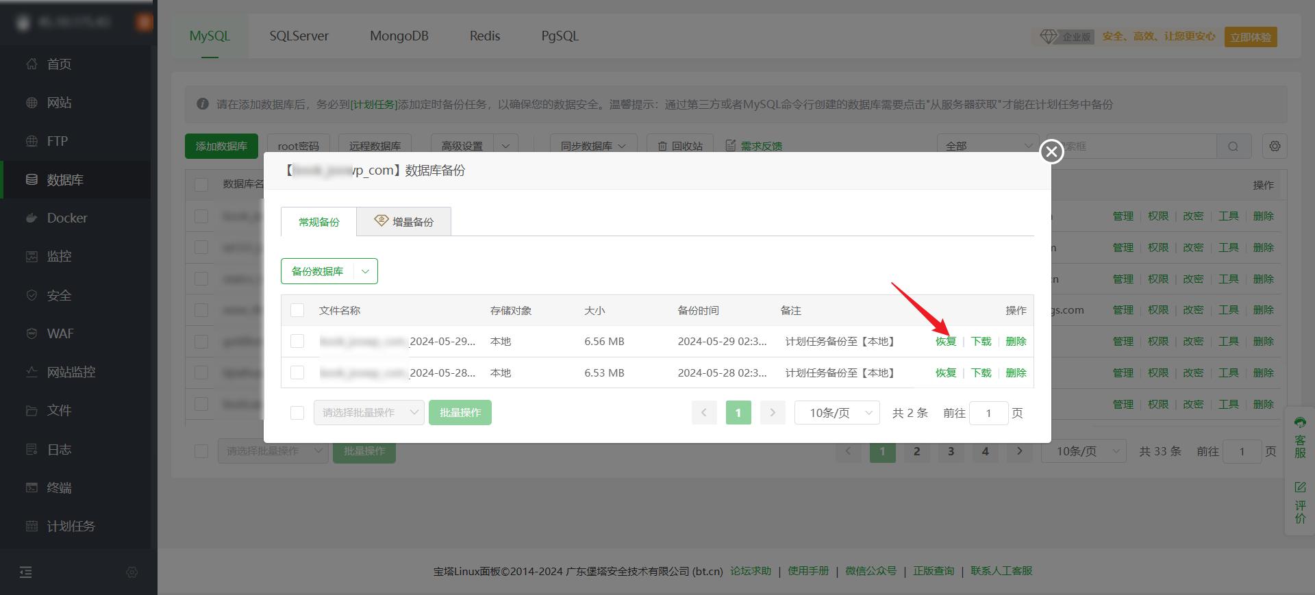Screen dimensions: 1315x595
Task: Open the 请选择批量操作 dropdown in dialog
Action: (369, 413)
